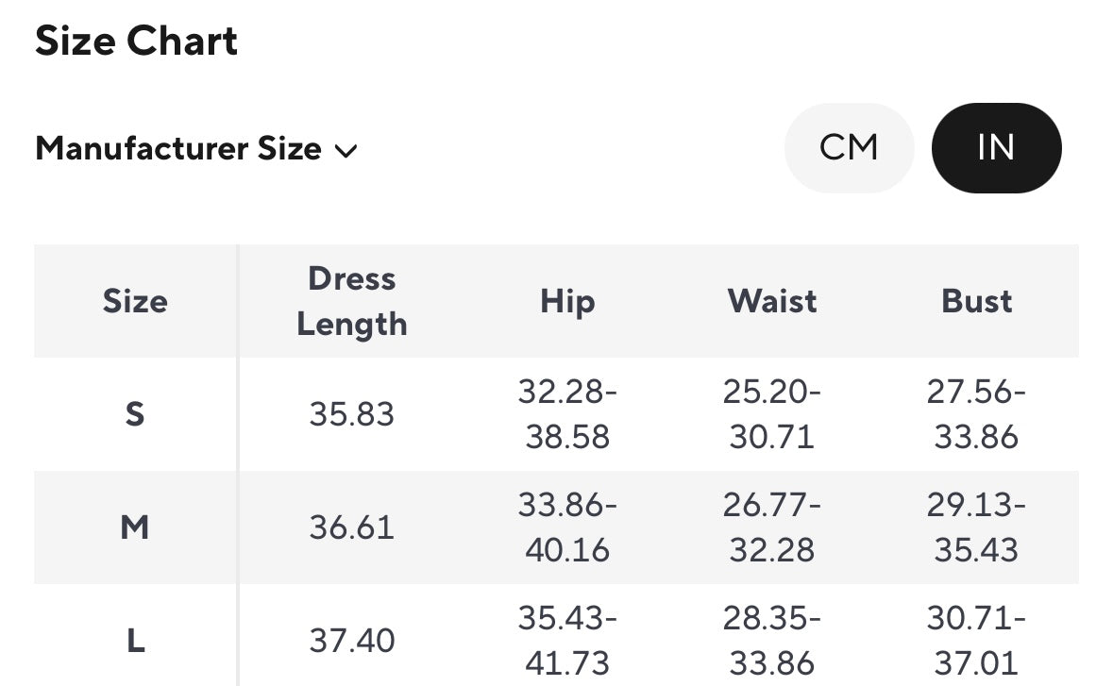This screenshot has width=1113, height=686.
Task: Select the S size row label
Action: (x=135, y=414)
